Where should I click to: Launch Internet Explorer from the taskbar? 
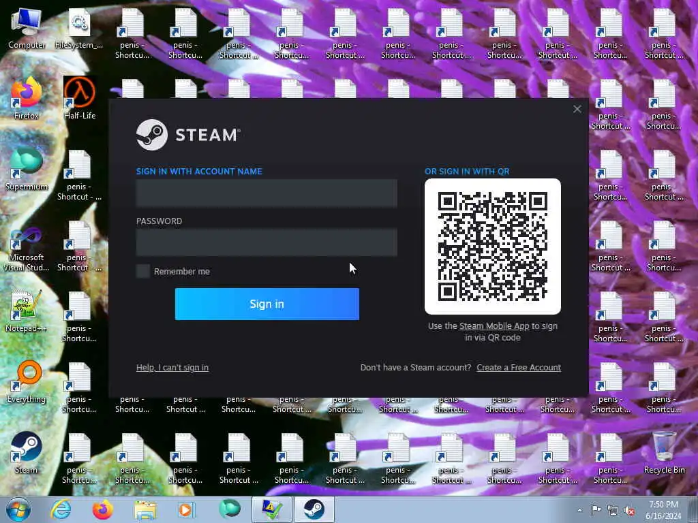point(61,509)
